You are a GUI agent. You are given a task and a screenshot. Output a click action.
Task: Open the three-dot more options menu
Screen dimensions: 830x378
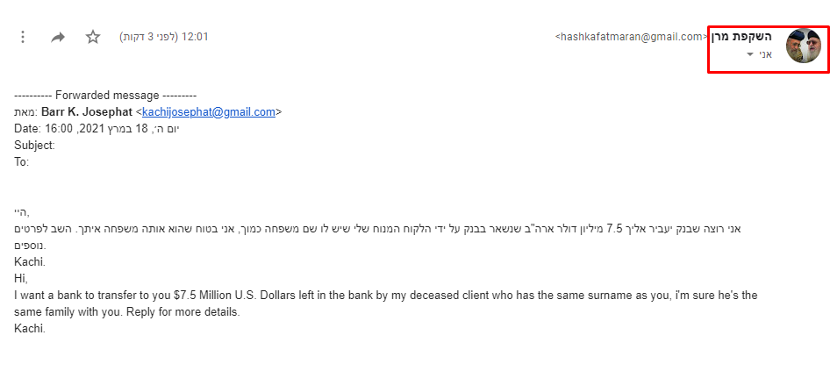coord(23,37)
